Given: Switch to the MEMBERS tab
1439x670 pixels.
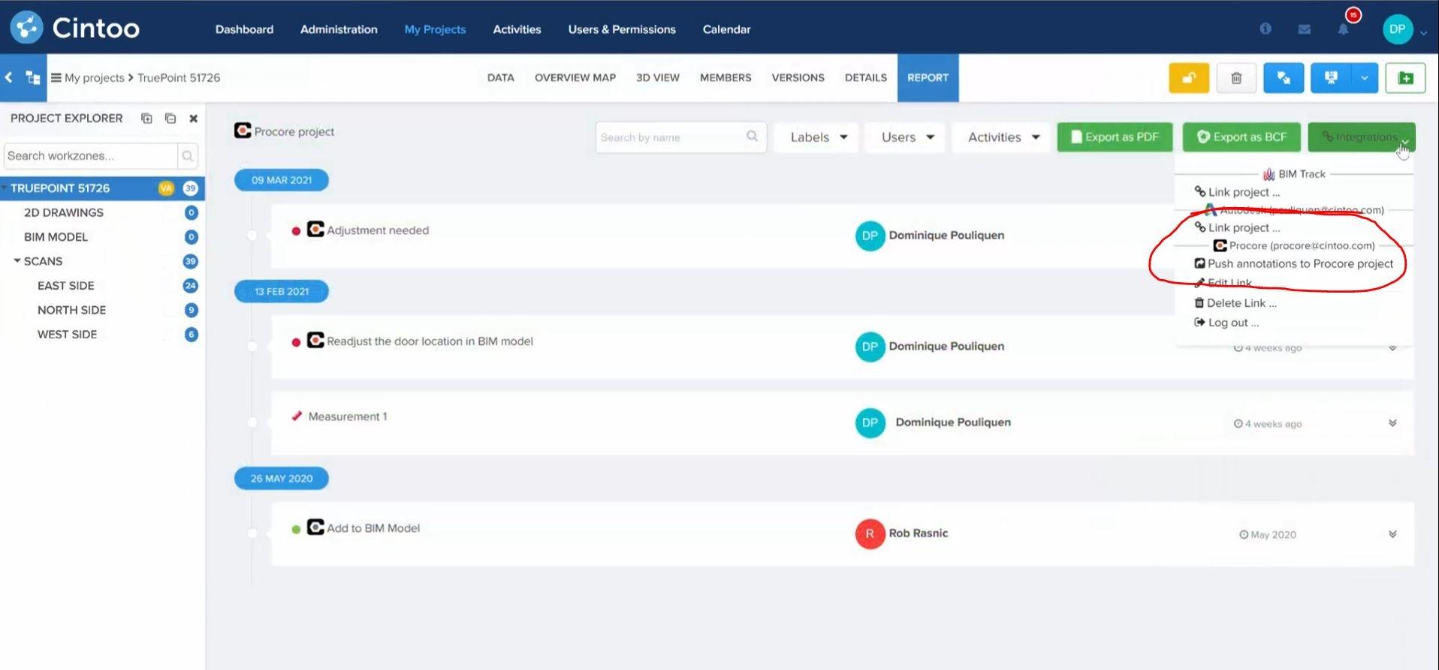Looking at the screenshot, I should coord(726,78).
